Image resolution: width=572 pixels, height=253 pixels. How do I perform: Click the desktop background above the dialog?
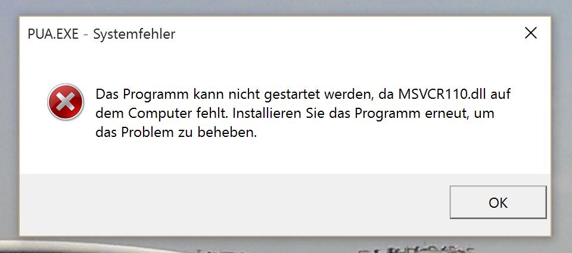pyautogui.click(x=285, y=7)
